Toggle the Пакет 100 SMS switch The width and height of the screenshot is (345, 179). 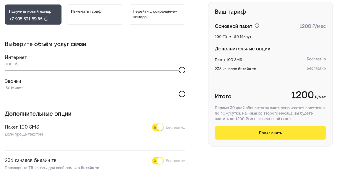tap(158, 127)
